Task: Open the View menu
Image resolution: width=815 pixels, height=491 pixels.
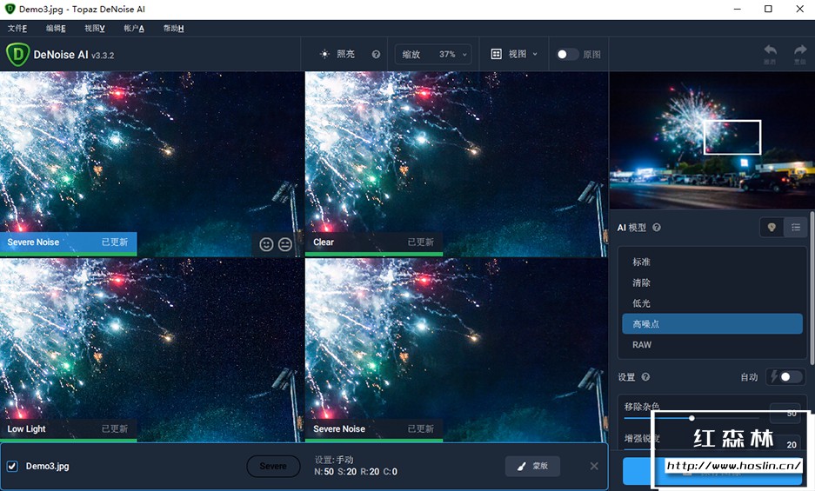Action: click(95, 28)
